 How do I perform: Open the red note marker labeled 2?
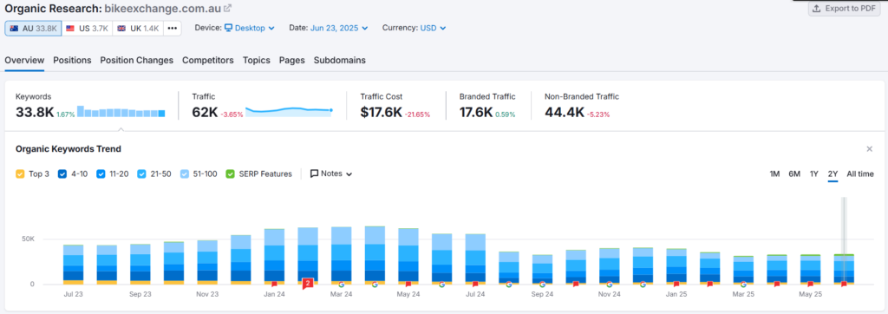308,284
